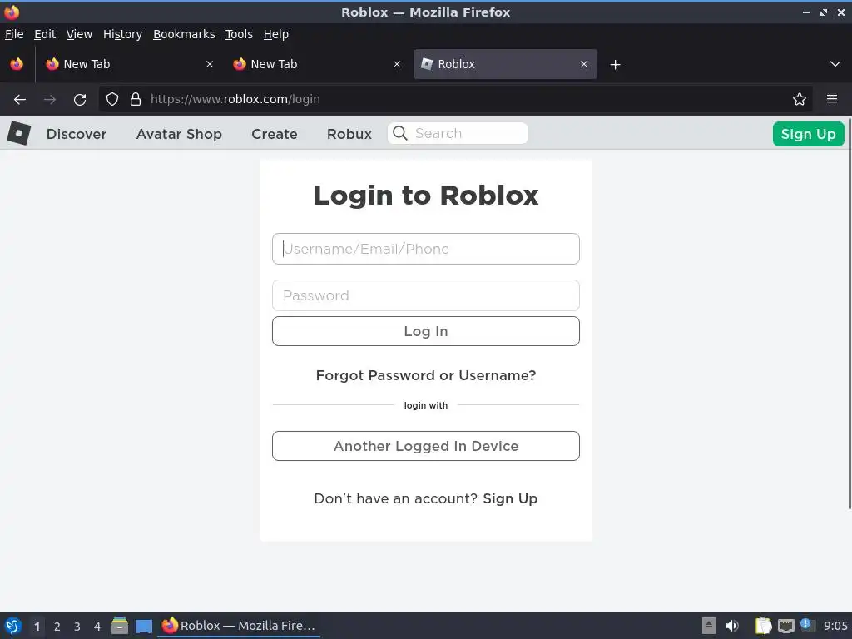Viewport: 852px width, 639px height.
Task: Open the Tools menu
Action: click(239, 34)
